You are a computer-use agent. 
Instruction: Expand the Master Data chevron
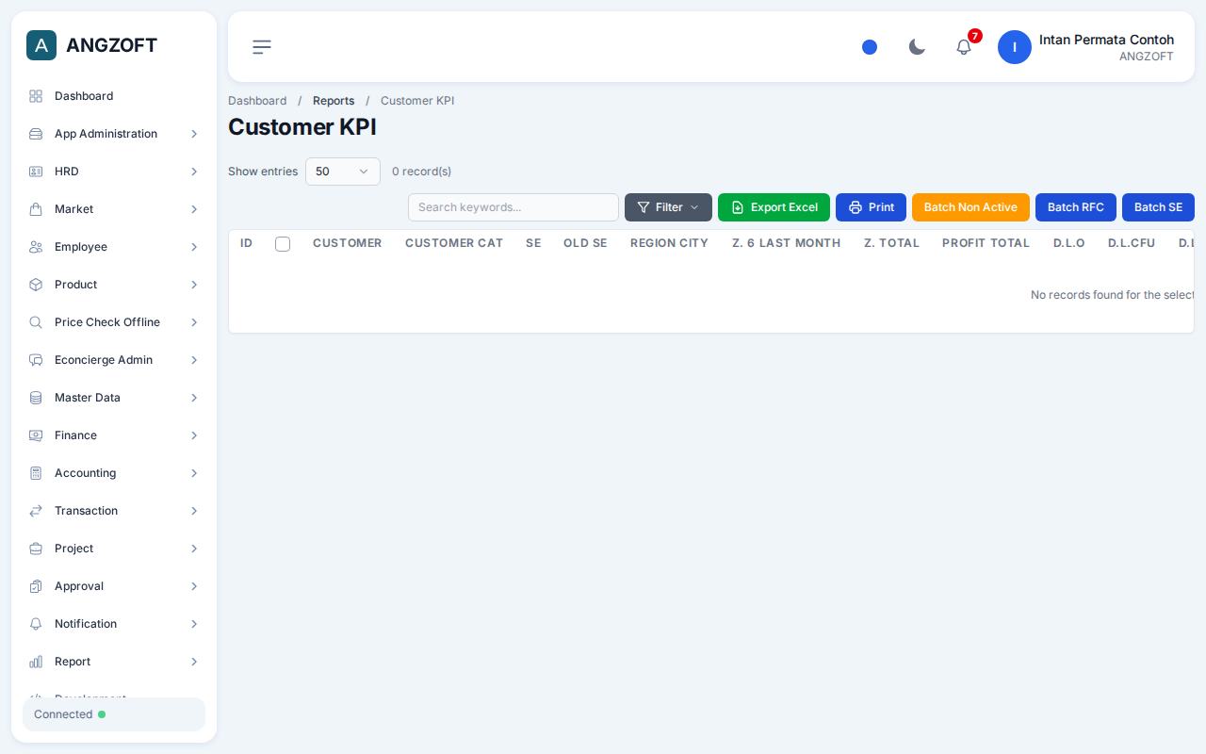click(194, 398)
